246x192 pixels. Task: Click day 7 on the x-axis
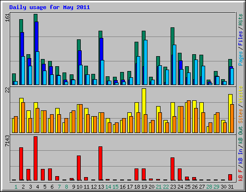[x=59, y=187]
